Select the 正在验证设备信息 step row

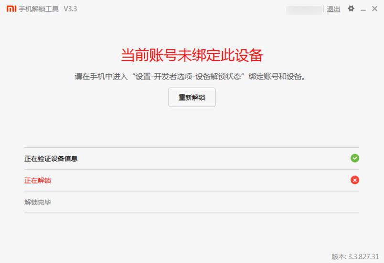point(192,159)
